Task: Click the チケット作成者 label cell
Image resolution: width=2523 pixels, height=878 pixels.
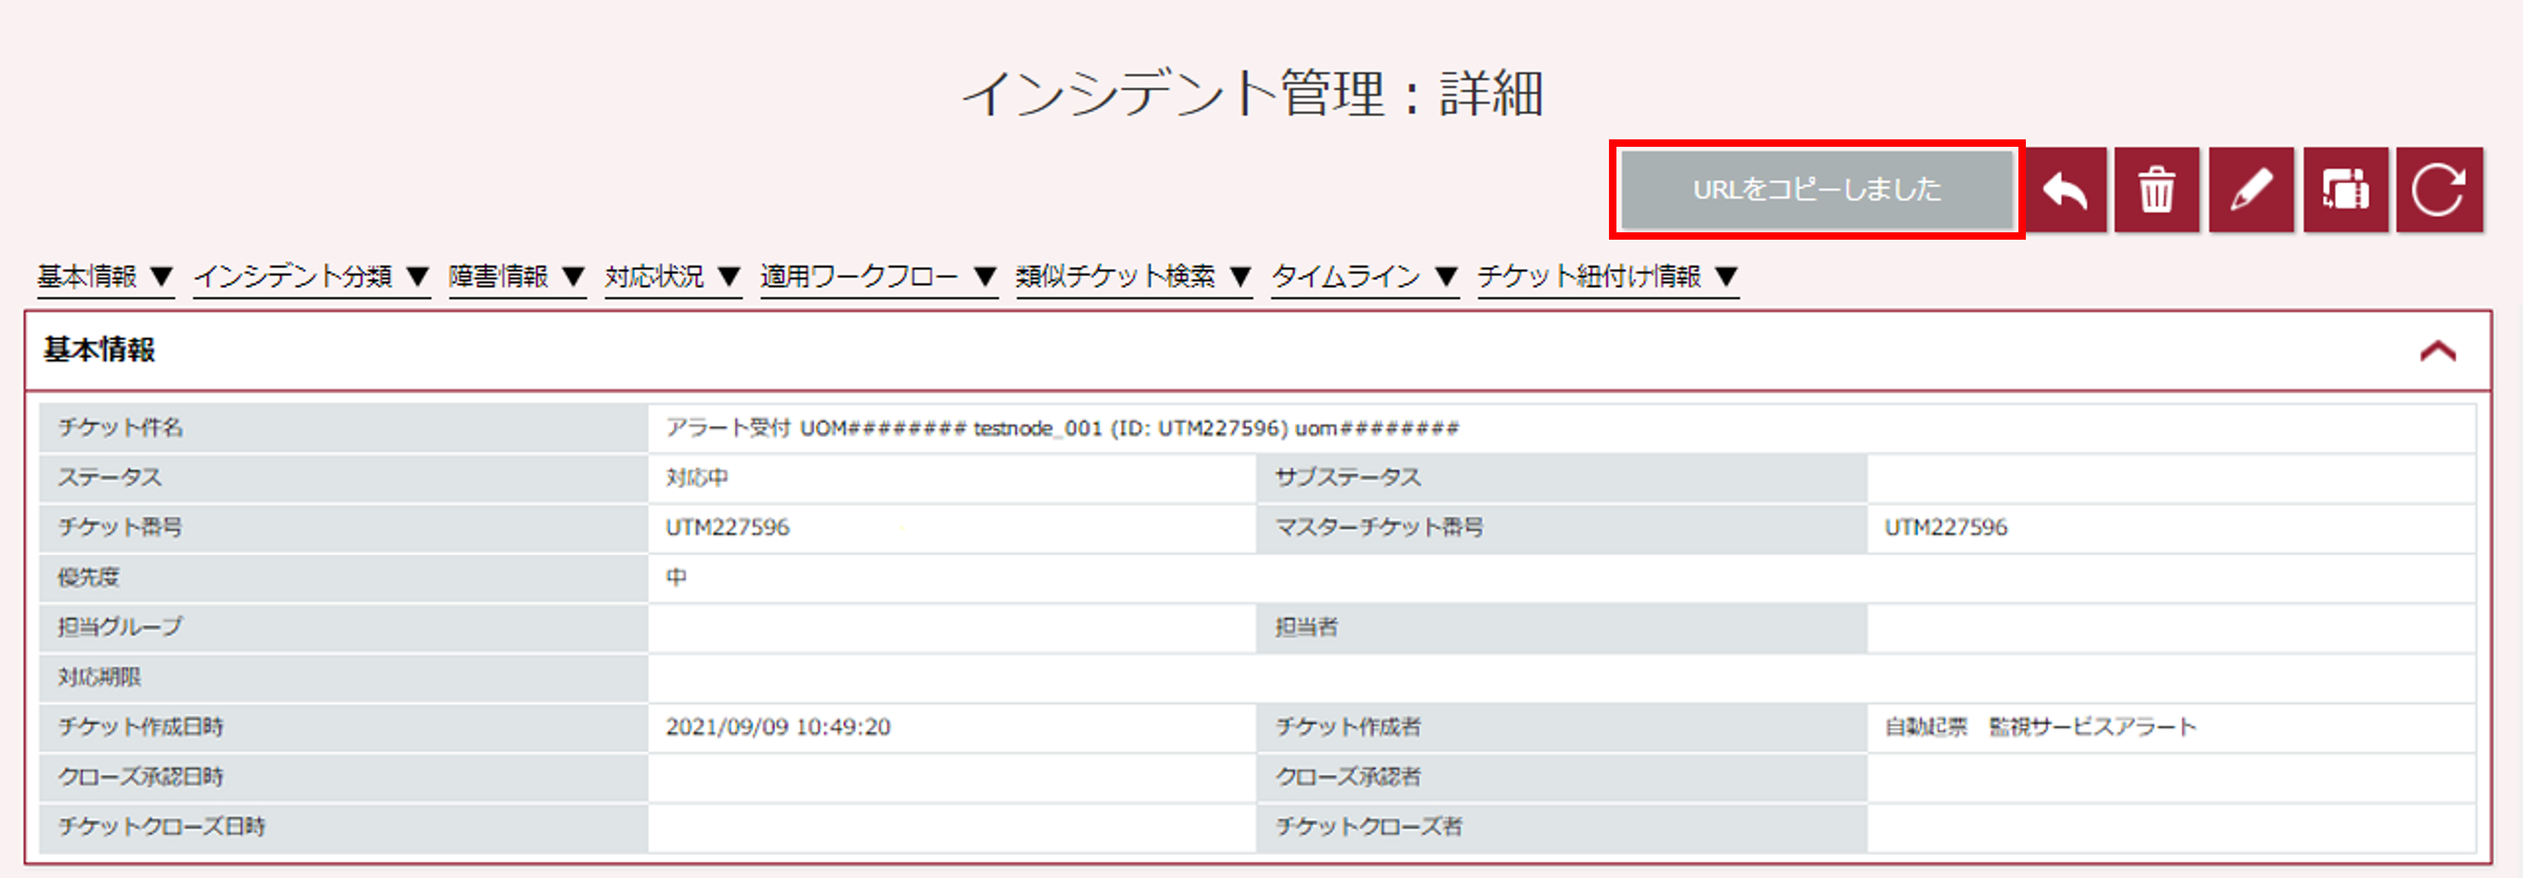Action: click(x=1561, y=727)
